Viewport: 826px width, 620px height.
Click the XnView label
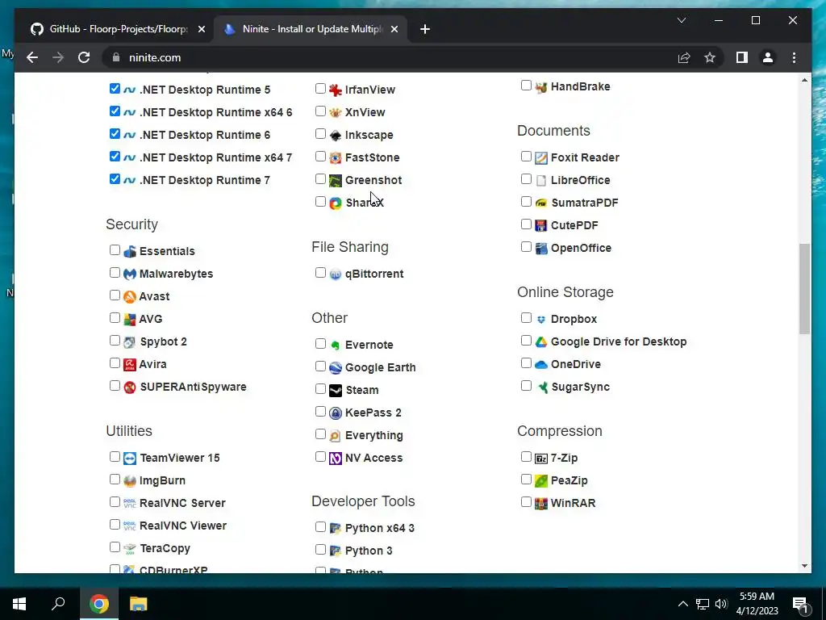click(x=365, y=113)
